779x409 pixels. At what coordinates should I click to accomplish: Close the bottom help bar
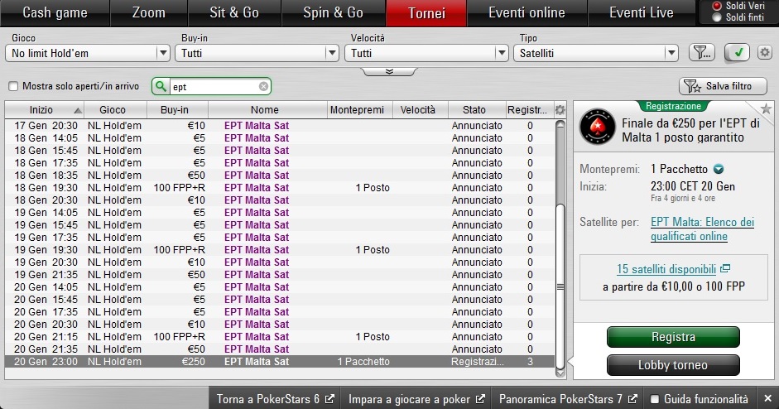click(x=767, y=398)
